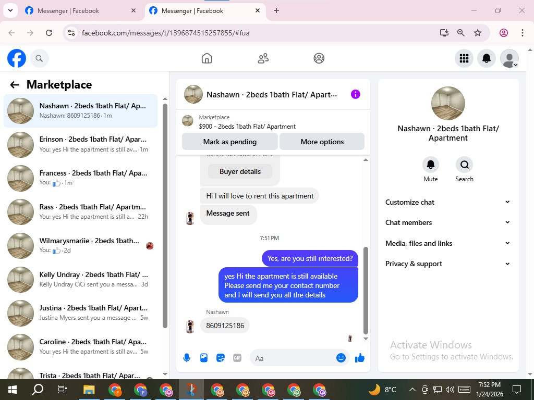This screenshot has width=534, height=400.
Task: Attach a photo with image icon
Action: (204, 358)
